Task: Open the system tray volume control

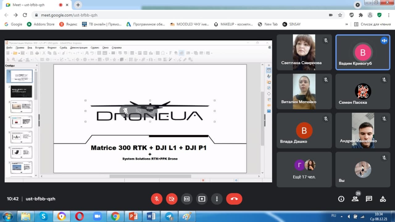Action: [x=349, y=216]
